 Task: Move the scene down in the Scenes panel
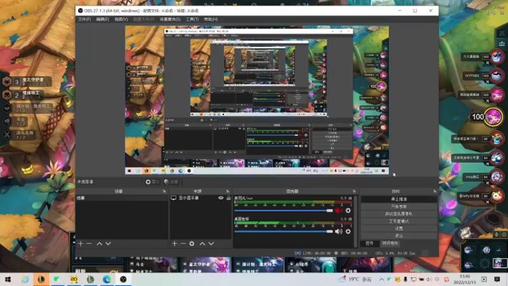pos(108,243)
